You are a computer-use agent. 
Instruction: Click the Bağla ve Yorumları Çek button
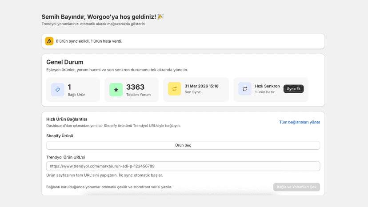point(296,187)
